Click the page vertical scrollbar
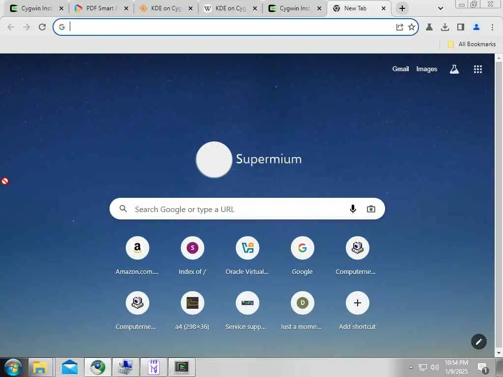The width and height of the screenshot is (503, 377). (499, 205)
